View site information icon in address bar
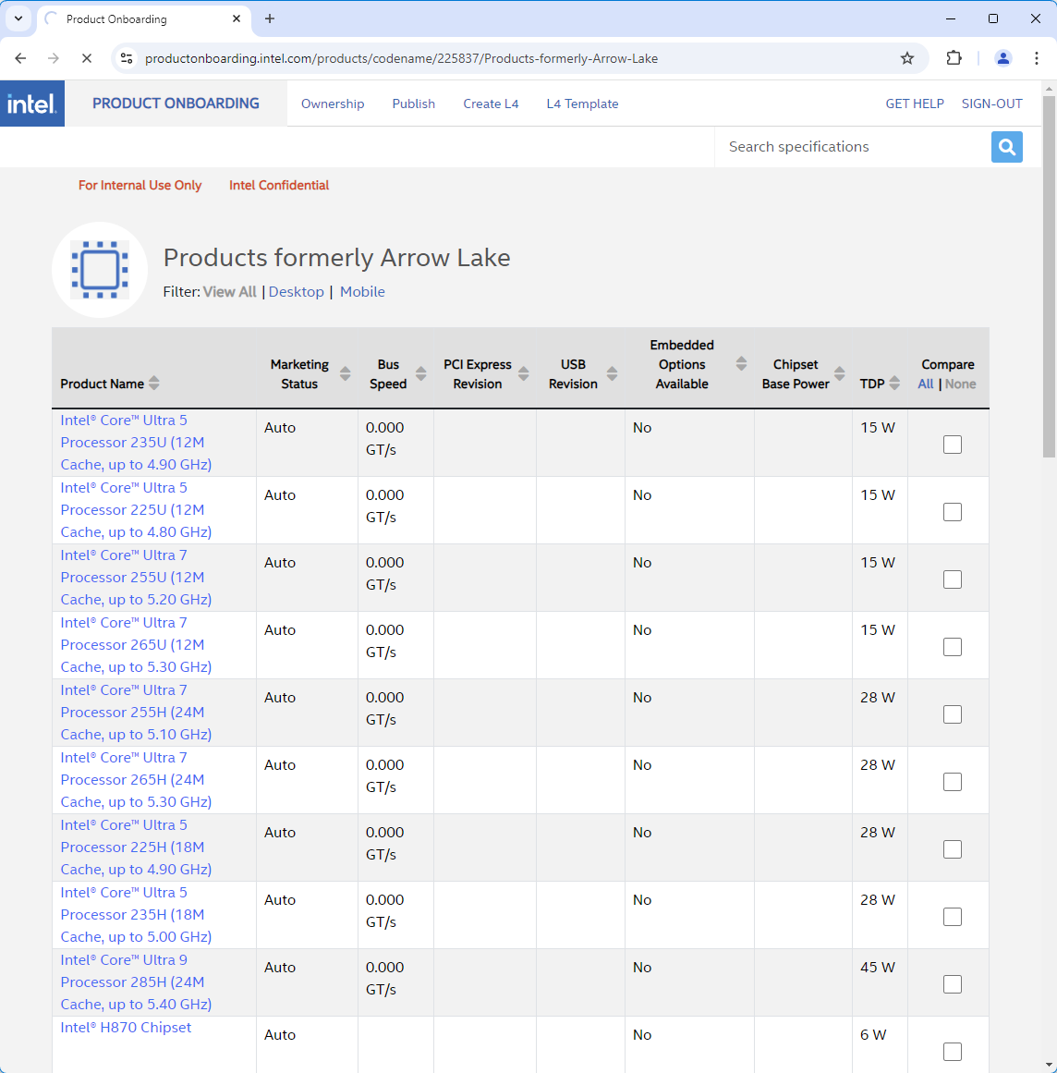The height and width of the screenshot is (1073, 1057). (x=127, y=58)
